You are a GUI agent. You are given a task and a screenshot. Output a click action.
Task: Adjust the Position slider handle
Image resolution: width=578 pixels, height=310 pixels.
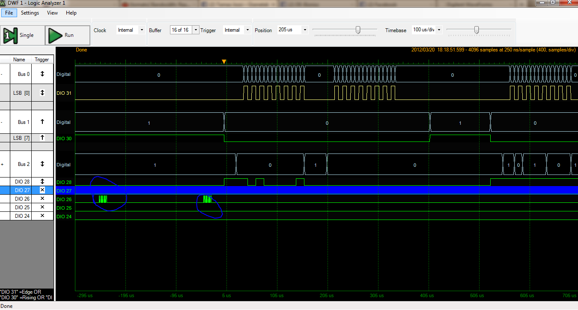(x=358, y=30)
